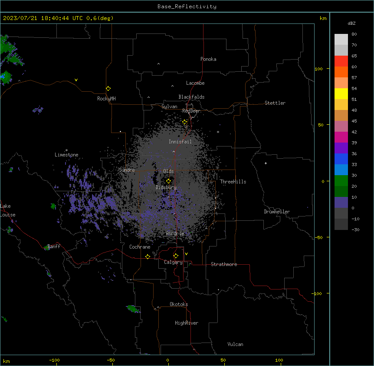Select the bright yellow 51-54 dBZ legend swatch

pyautogui.click(x=341, y=93)
